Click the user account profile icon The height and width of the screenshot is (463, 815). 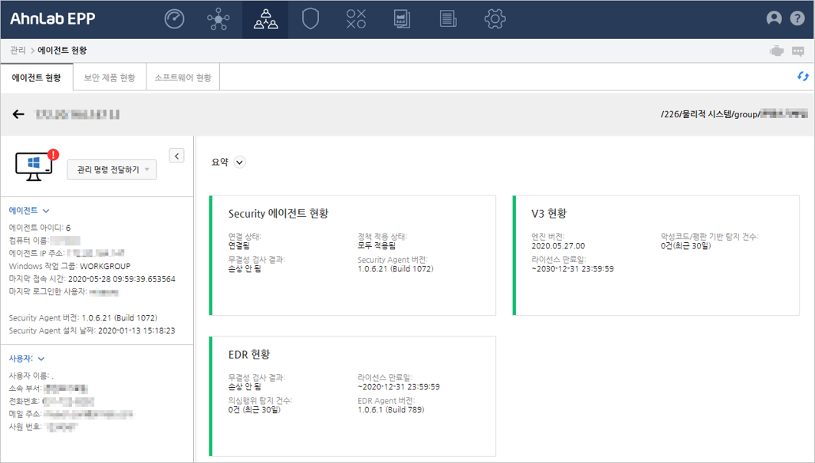pyautogui.click(x=774, y=19)
